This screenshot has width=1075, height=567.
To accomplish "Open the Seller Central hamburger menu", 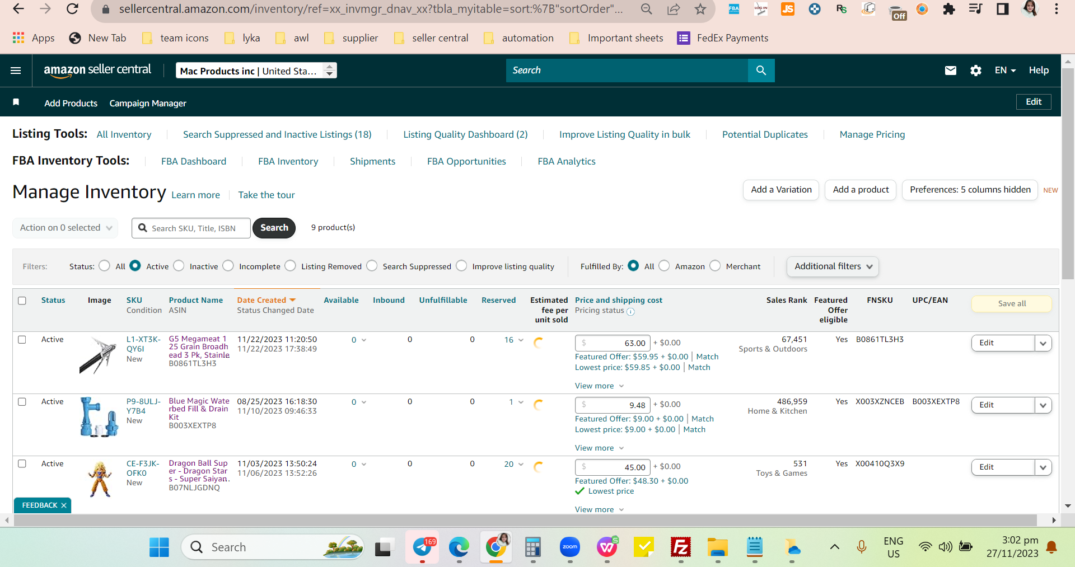I will 16,71.
